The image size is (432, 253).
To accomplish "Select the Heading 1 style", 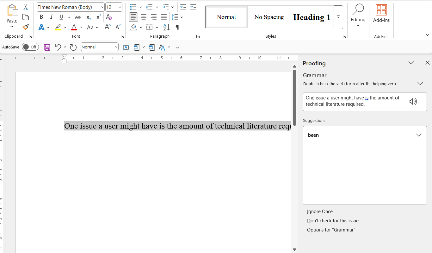I will [x=312, y=17].
